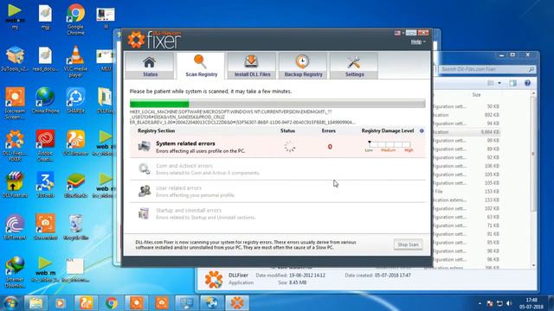
Task: Switch to Chrome from the taskbar
Action: pos(112,303)
